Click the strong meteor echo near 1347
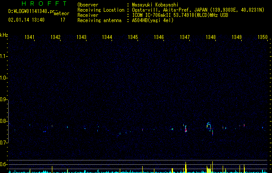This screenshot has height=173, width=272. (186, 129)
